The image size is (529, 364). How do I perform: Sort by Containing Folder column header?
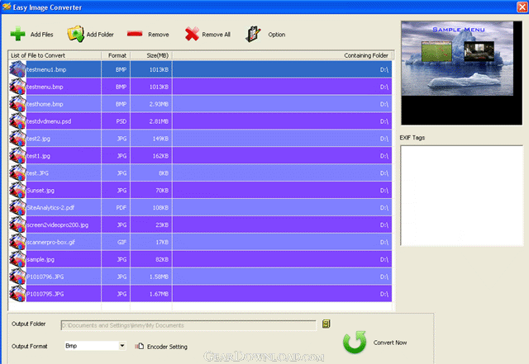click(283, 55)
